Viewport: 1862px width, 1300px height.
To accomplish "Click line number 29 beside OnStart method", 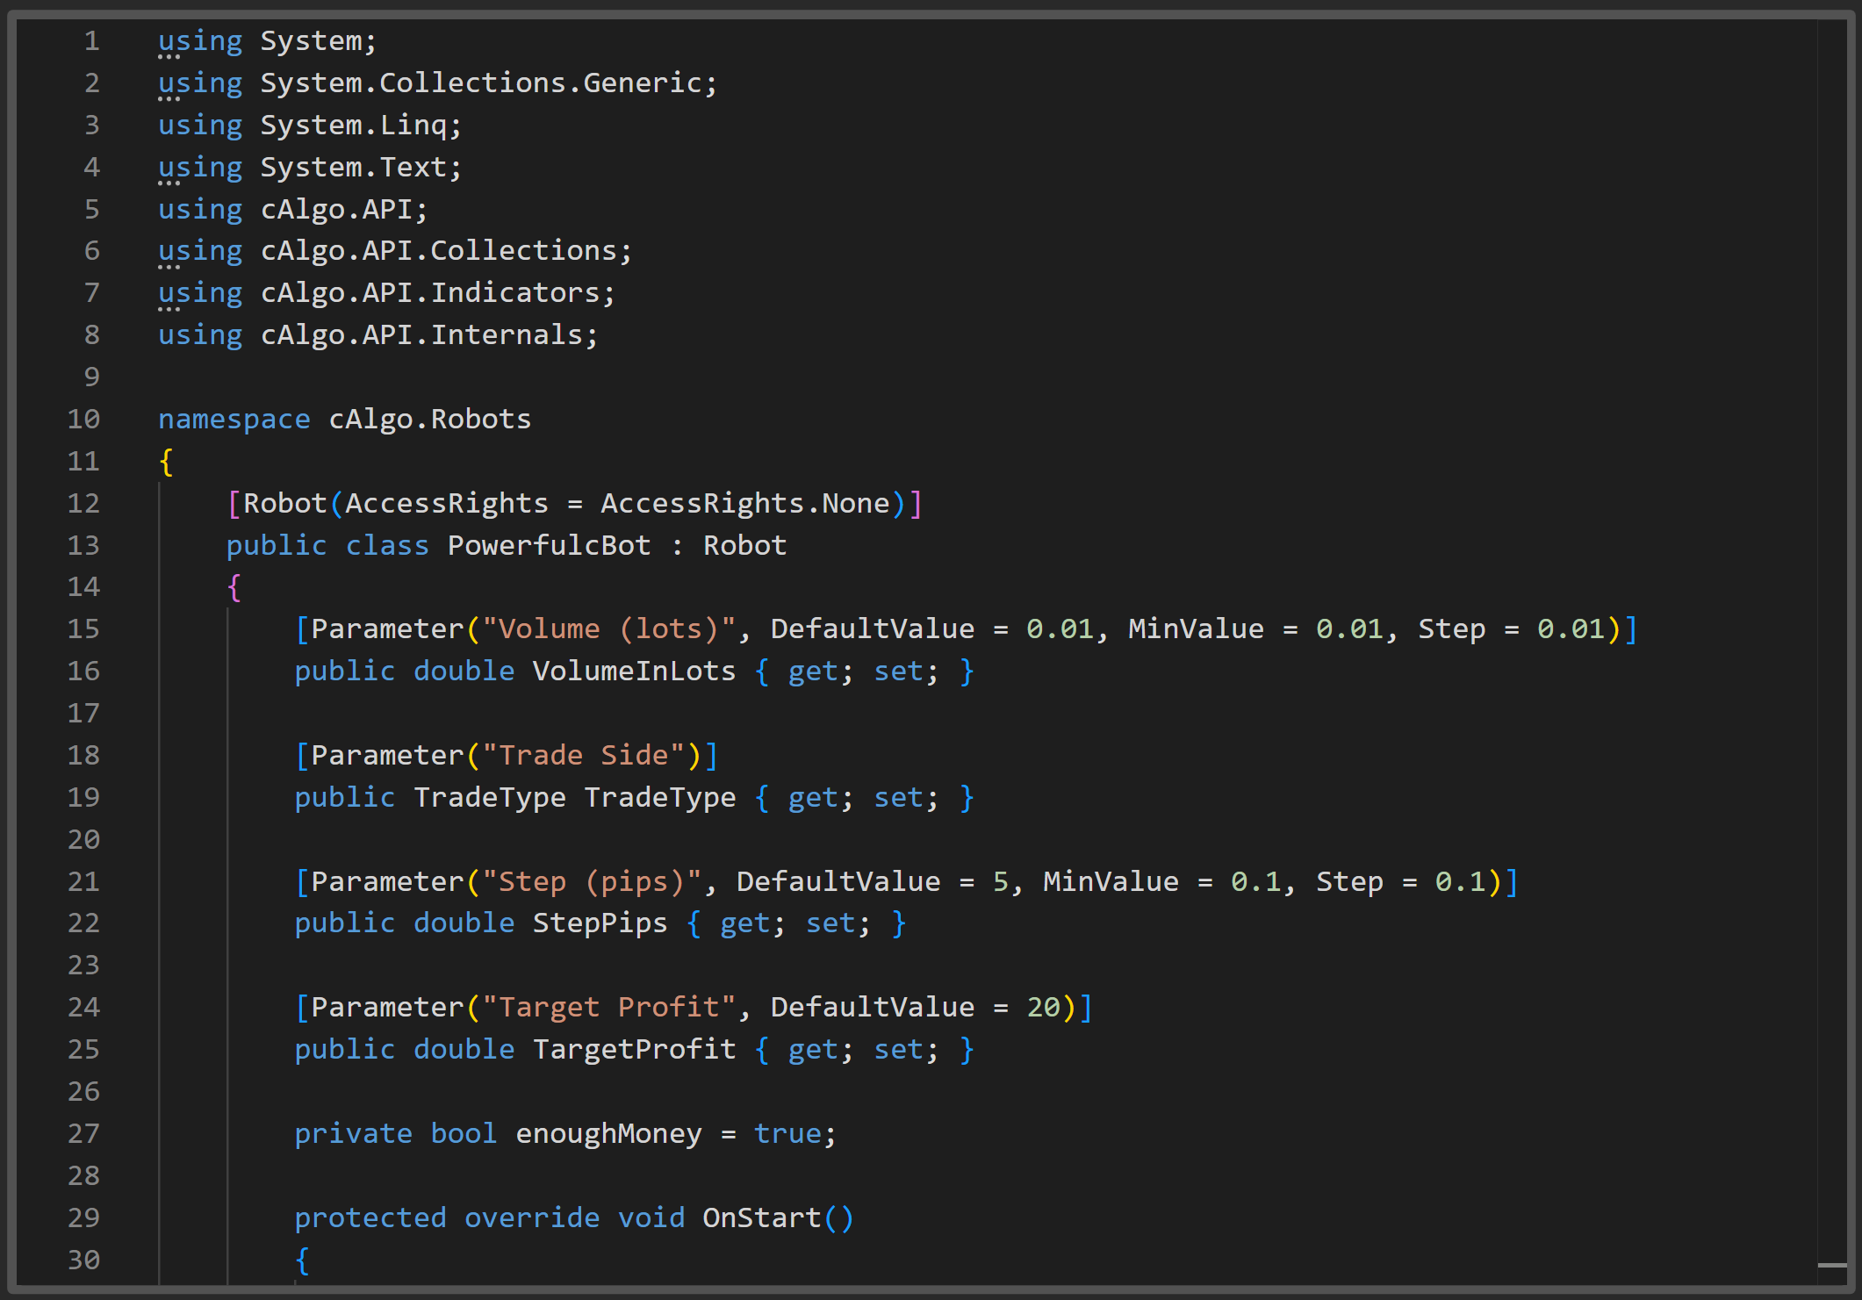I will point(83,1217).
